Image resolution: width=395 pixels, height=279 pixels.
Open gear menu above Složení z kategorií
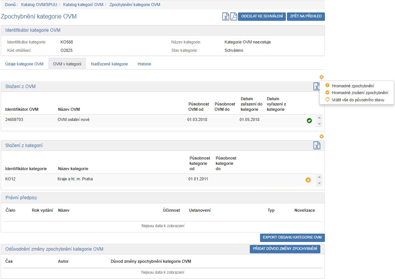321,136
